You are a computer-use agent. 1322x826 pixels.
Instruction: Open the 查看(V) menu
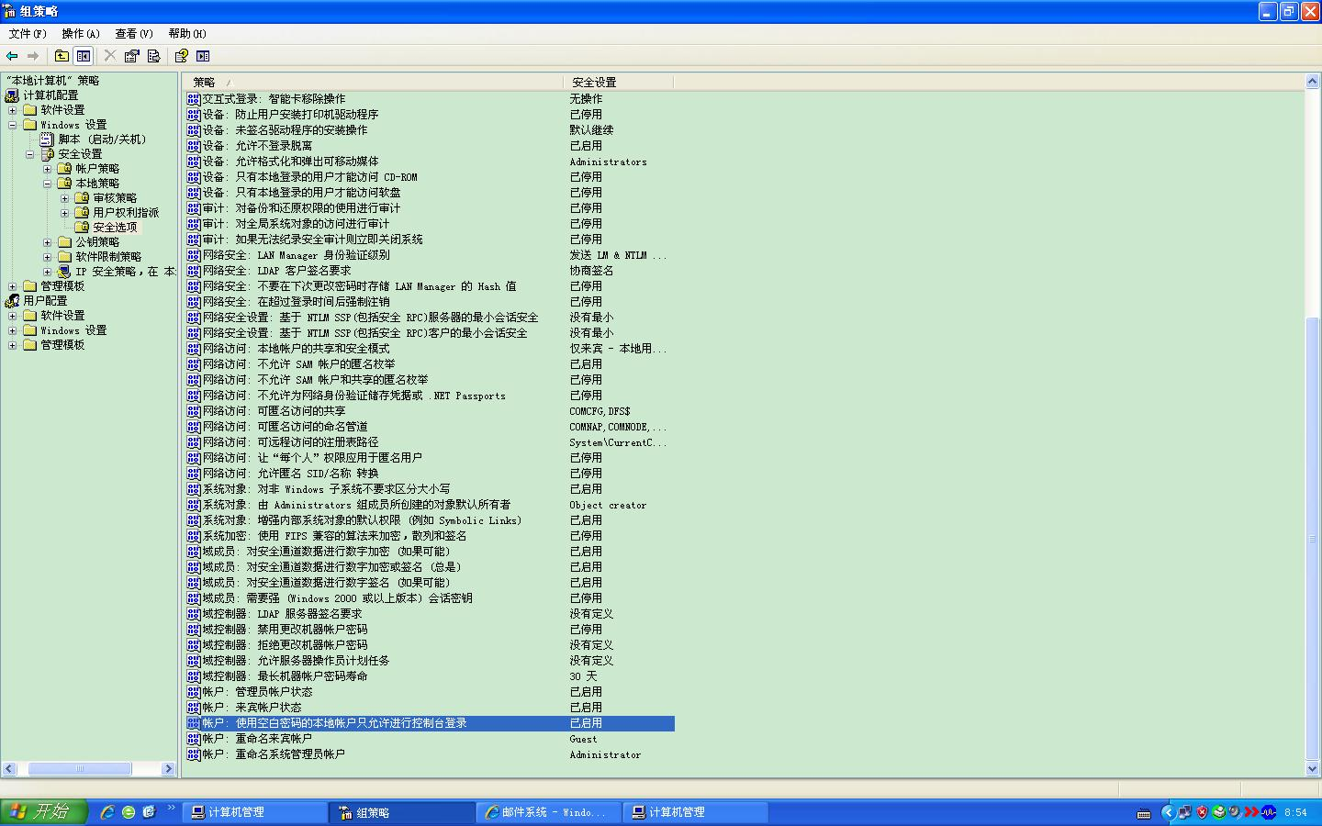coord(134,34)
